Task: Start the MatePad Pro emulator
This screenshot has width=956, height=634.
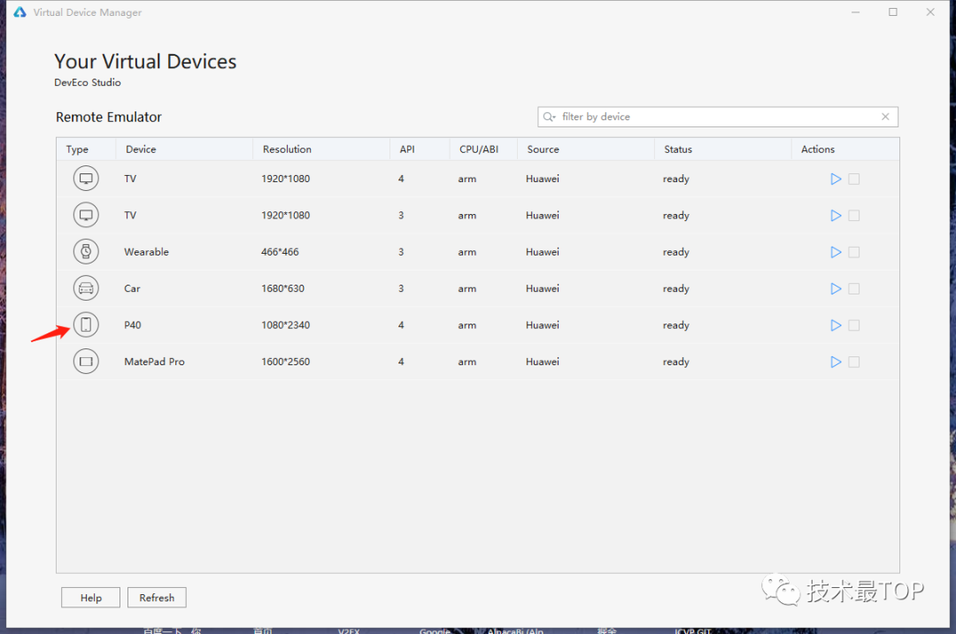Action: click(836, 362)
